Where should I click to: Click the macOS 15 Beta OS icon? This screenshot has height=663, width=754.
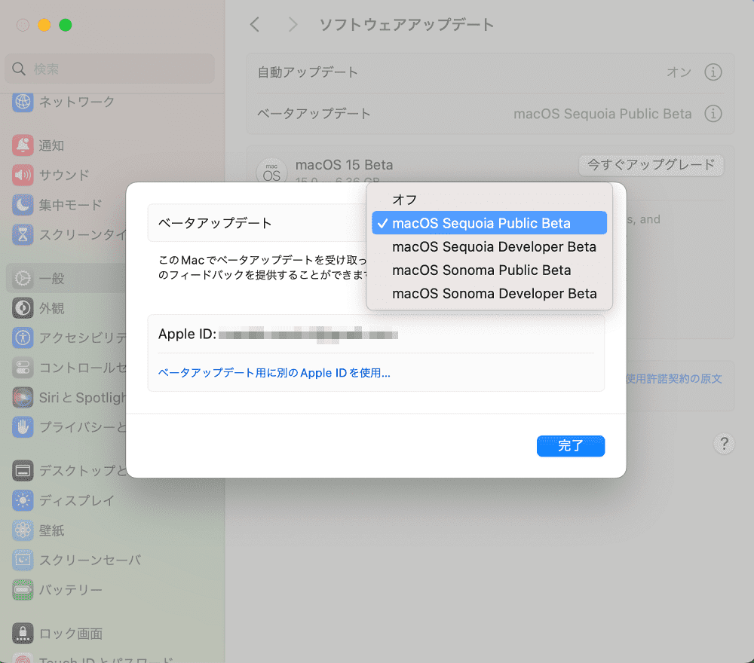point(271,172)
